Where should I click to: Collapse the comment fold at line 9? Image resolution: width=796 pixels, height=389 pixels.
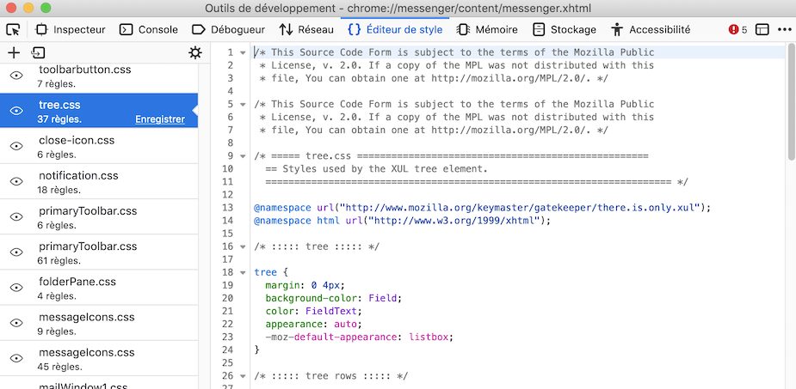click(x=243, y=156)
